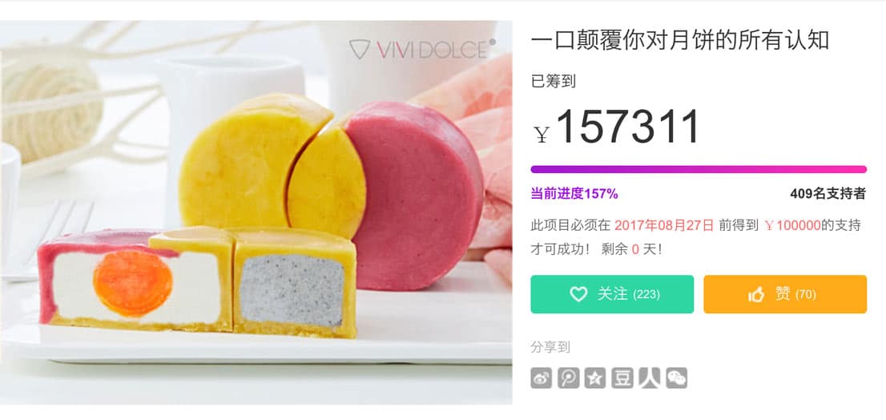
Task: Like the project via 赞 (70) label
Action: [795, 294]
